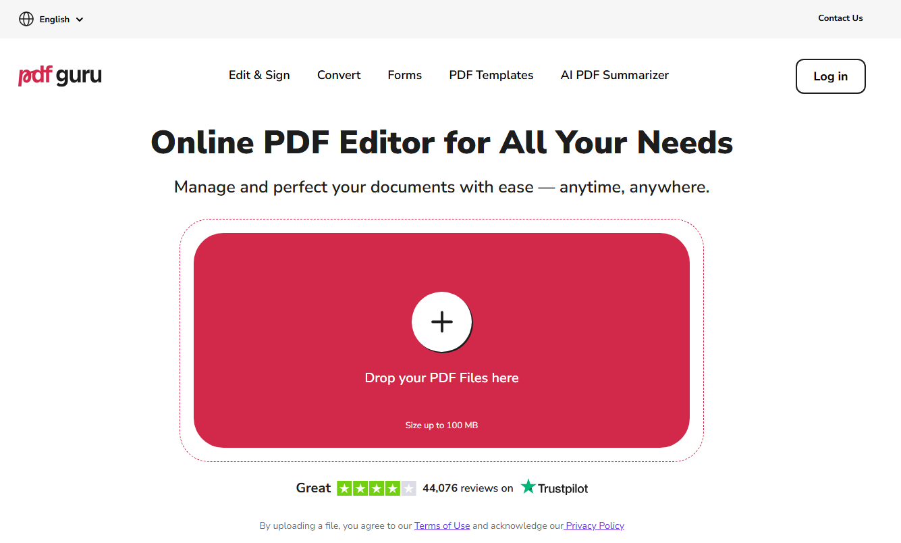Open the Trustpilot logo
Image resolution: width=901 pixels, height=543 pixels.
tap(554, 488)
